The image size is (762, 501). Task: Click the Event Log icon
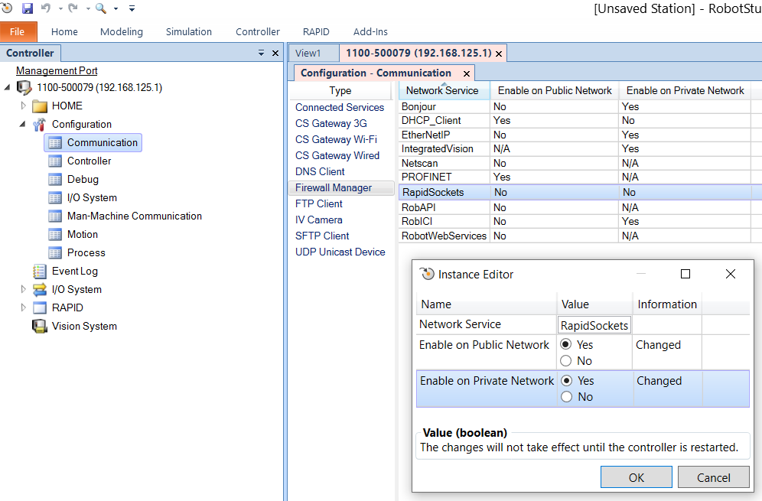tap(39, 272)
